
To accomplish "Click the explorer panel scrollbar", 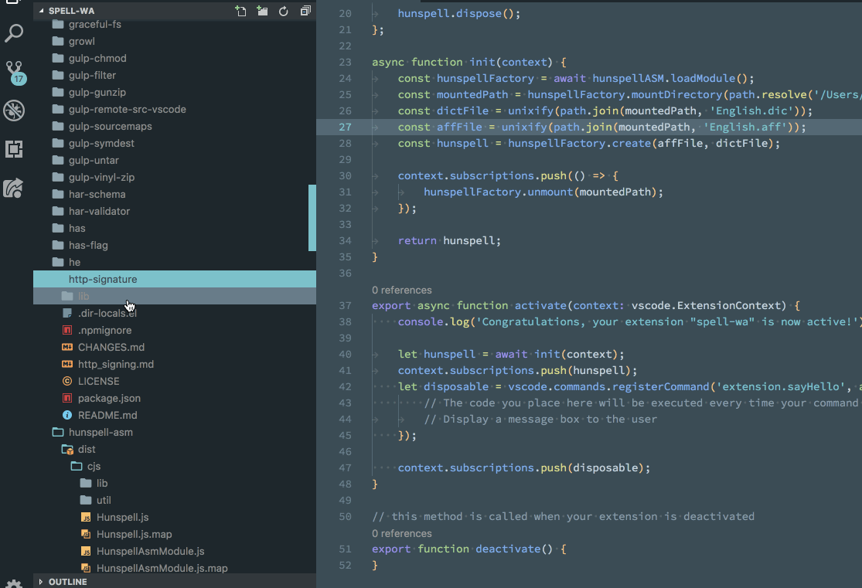I will [312, 216].
